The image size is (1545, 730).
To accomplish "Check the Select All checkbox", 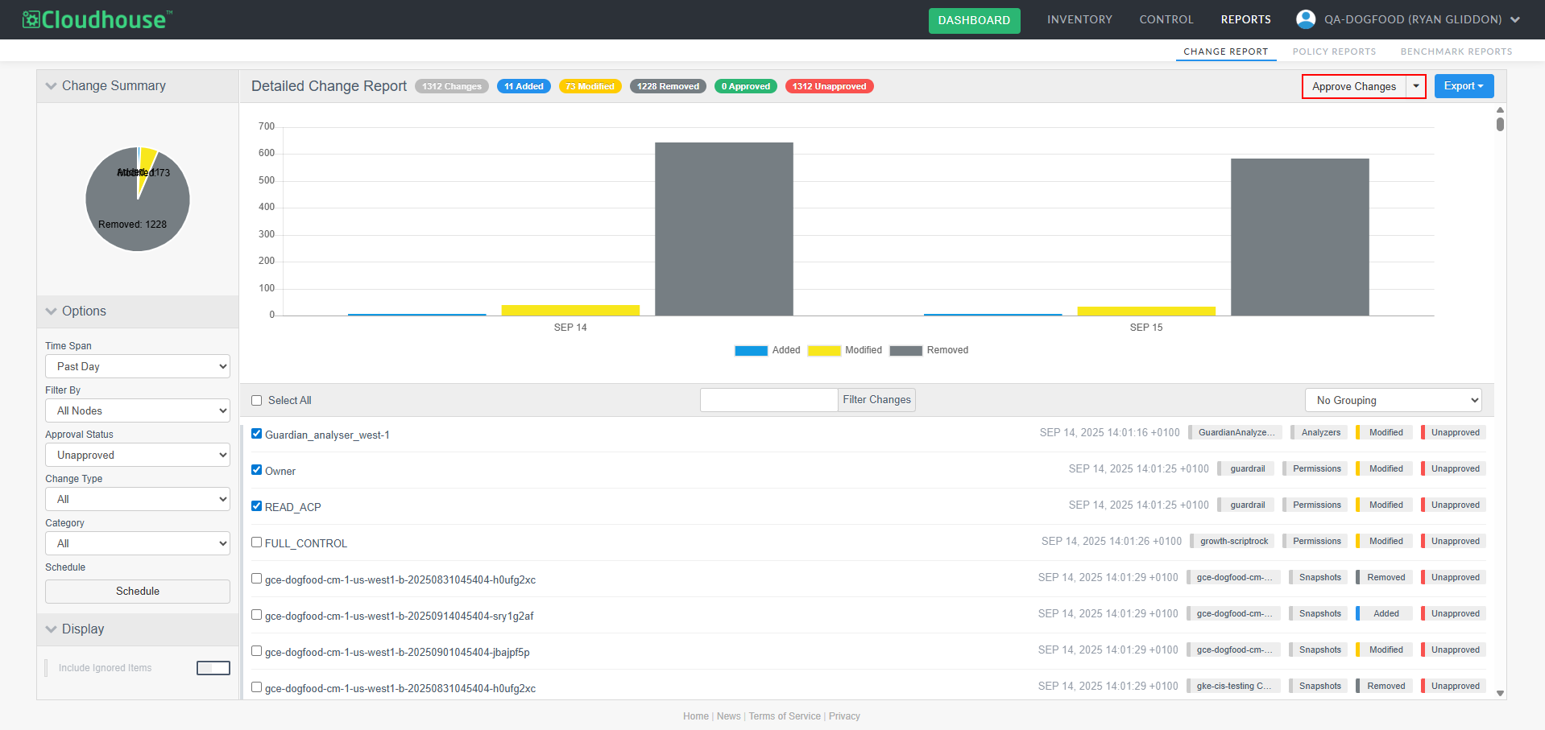I will tap(257, 401).
